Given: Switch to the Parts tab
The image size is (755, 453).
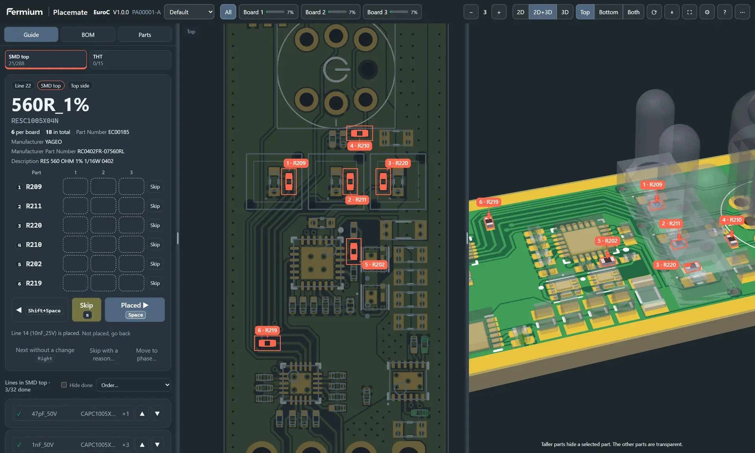Looking at the screenshot, I should click(145, 35).
